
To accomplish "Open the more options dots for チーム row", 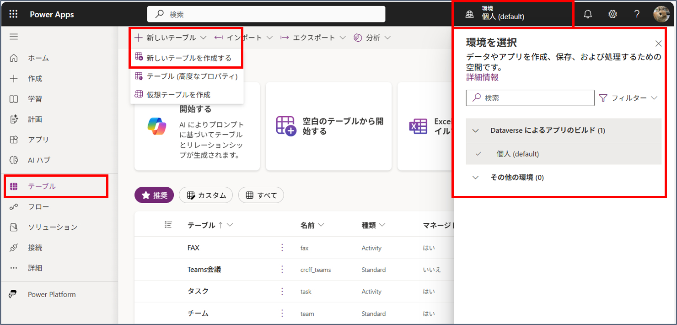I will (x=282, y=314).
